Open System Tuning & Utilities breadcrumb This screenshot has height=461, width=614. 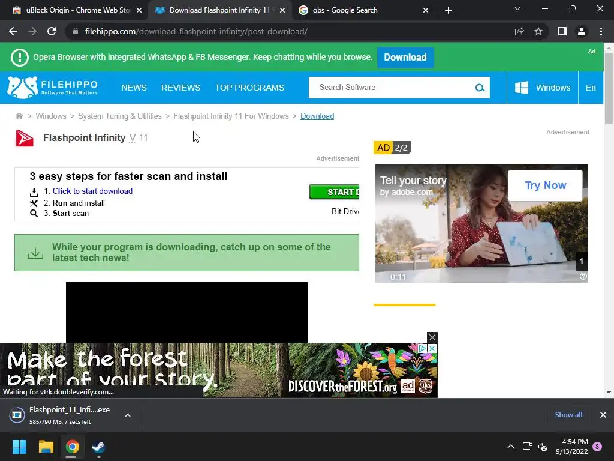click(x=120, y=116)
